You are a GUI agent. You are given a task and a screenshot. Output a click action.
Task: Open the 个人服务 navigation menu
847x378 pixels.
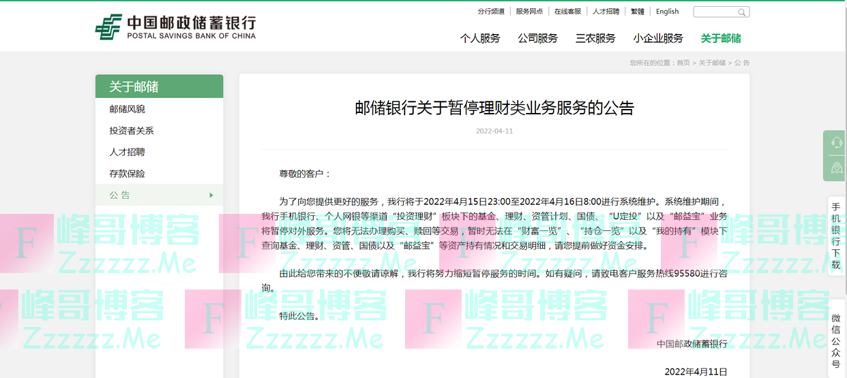click(x=480, y=38)
